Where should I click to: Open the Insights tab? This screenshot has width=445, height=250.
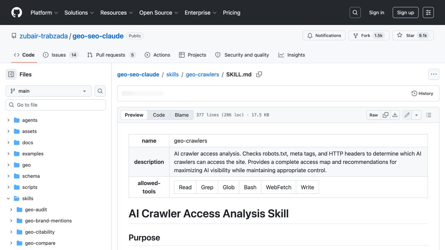[x=291, y=55]
